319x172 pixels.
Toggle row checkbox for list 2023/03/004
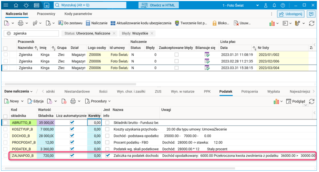click(6, 68)
